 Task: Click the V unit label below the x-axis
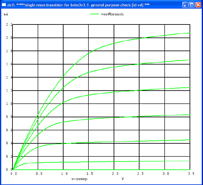point(123,179)
